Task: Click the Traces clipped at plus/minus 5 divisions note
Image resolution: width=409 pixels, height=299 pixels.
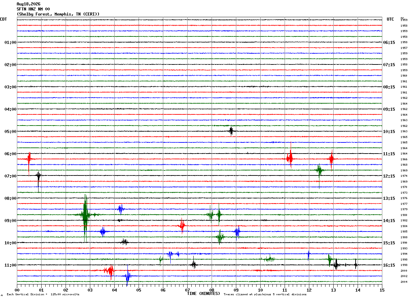Action: point(265,295)
